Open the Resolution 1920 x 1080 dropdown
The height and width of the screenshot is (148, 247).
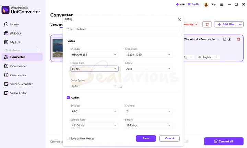pyautogui.click(x=149, y=55)
